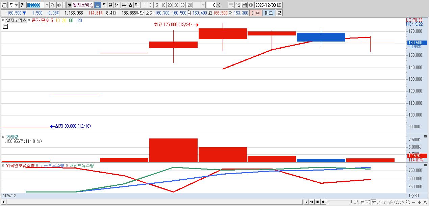Open the dropdown next to 주 button
The image size is (429, 206).
[16, 5]
